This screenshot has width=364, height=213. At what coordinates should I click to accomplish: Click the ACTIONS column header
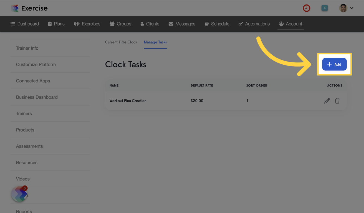tap(335, 85)
